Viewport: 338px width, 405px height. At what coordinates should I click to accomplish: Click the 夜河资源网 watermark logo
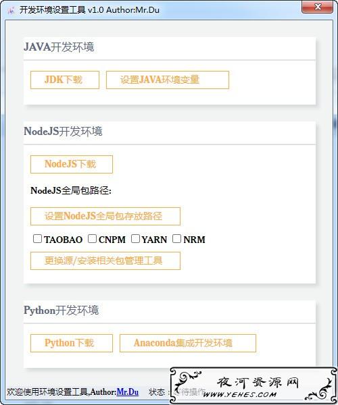click(x=254, y=386)
